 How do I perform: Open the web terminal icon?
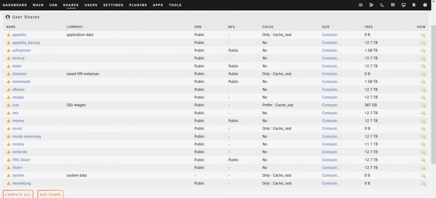point(382,5)
